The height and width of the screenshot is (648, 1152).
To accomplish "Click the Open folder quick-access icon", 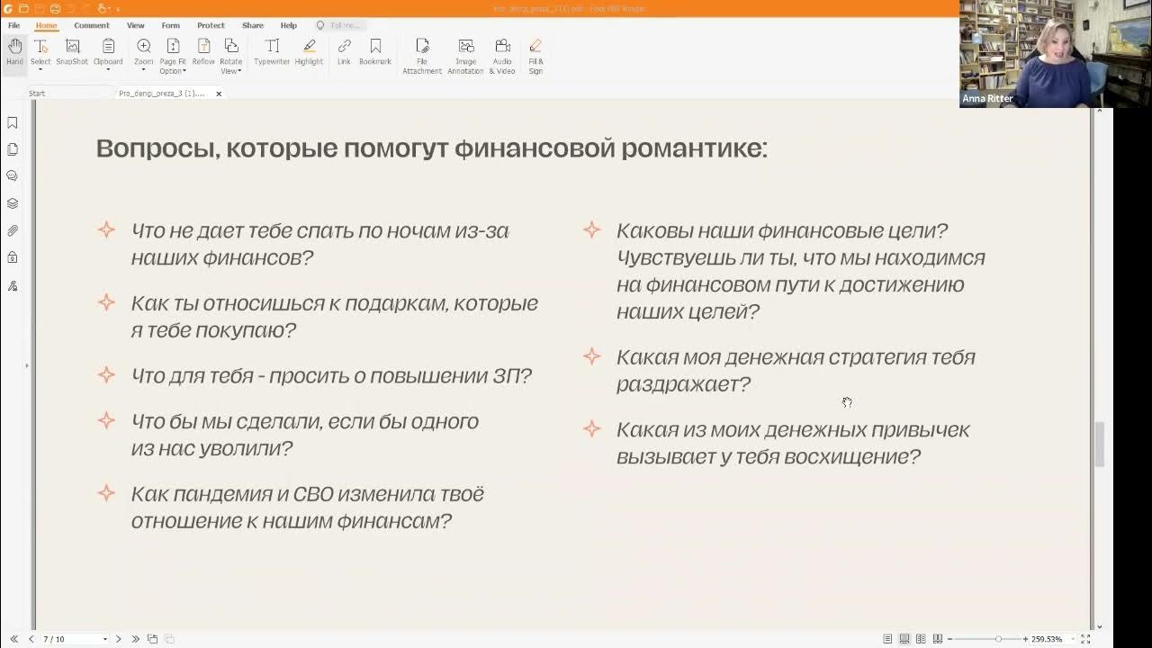I will tap(23, 8).
